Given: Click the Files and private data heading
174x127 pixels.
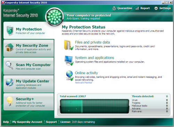Looking at the screenshot, I should (x=92, y=42).
